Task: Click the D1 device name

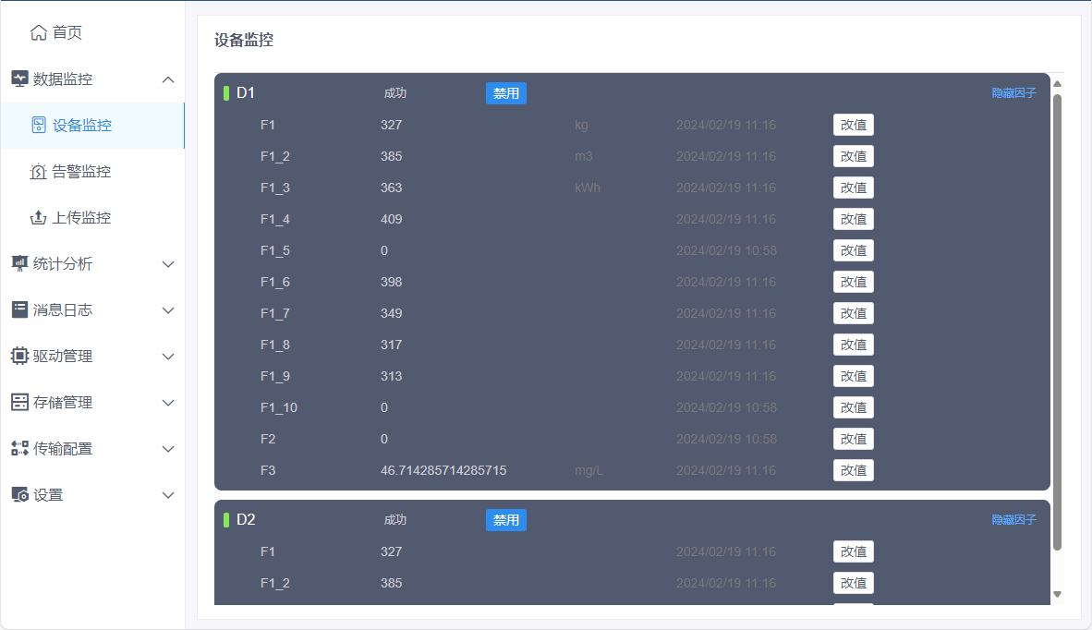Action: coord(246,92)
